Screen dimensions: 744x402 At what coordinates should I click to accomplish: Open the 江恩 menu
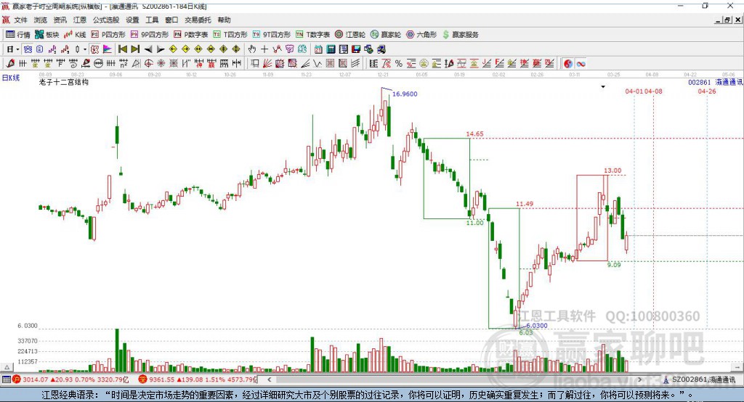80,20
